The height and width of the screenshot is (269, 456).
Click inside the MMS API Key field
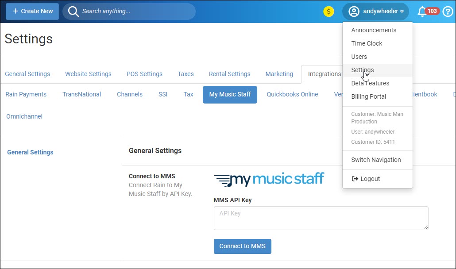point(321,218)
